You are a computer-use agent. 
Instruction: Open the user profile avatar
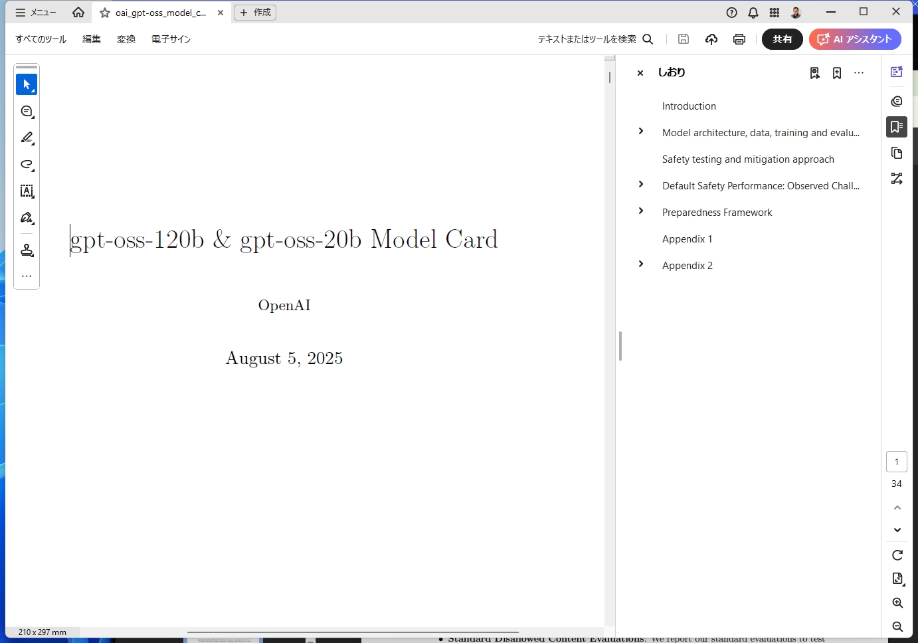coord(796,13)
